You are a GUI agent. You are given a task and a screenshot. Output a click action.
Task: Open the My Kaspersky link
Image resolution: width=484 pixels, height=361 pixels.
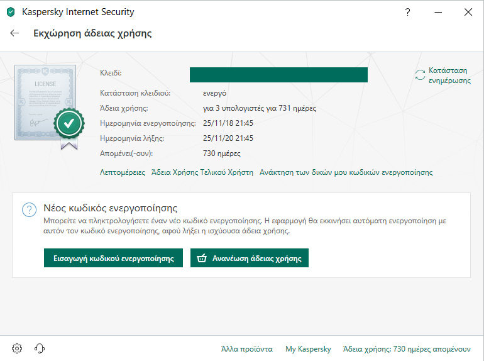308,349
